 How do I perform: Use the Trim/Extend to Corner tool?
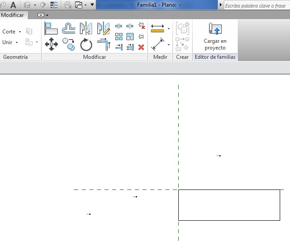tap(103, 45)
